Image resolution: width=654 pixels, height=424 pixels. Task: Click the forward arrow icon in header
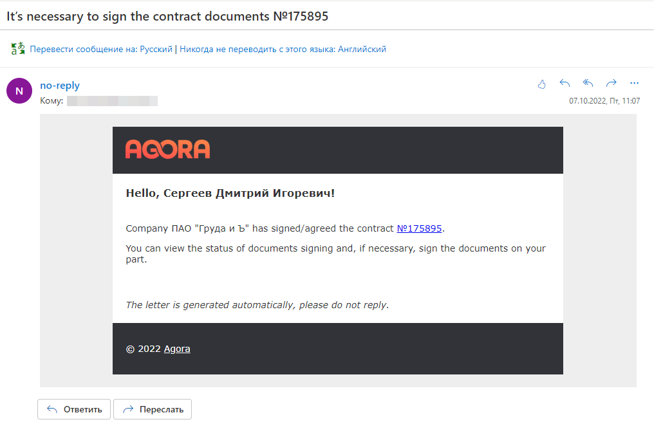[612, 84]
